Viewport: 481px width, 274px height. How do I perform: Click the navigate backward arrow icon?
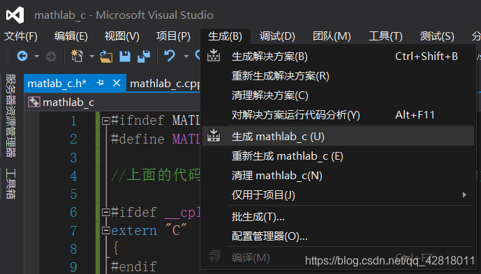pos(22,56)
